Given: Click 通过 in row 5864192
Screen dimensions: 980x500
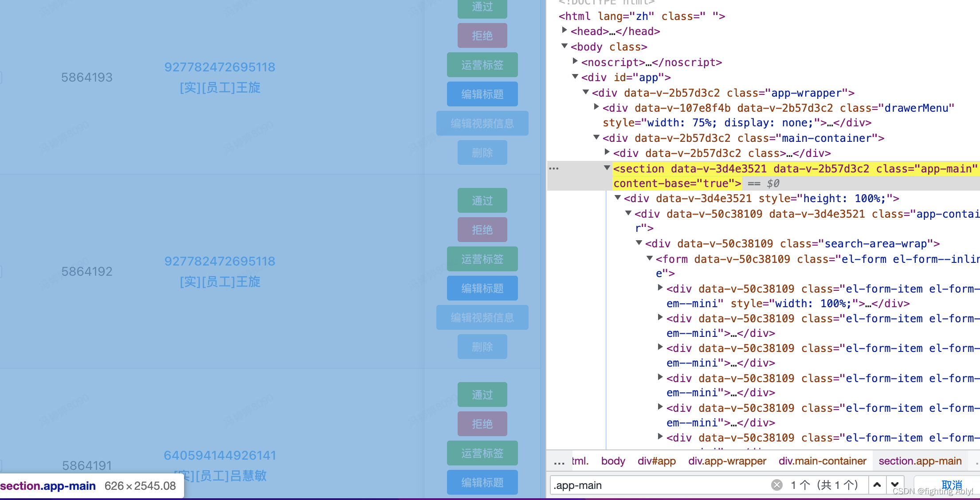Looking at the screenshot, I should coord(482,200).
